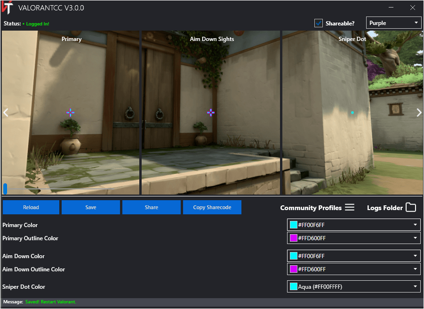424x309 pixels.
Task: Expand the Sniper Dot Color dropdown arrow
Action: (415, 286)
